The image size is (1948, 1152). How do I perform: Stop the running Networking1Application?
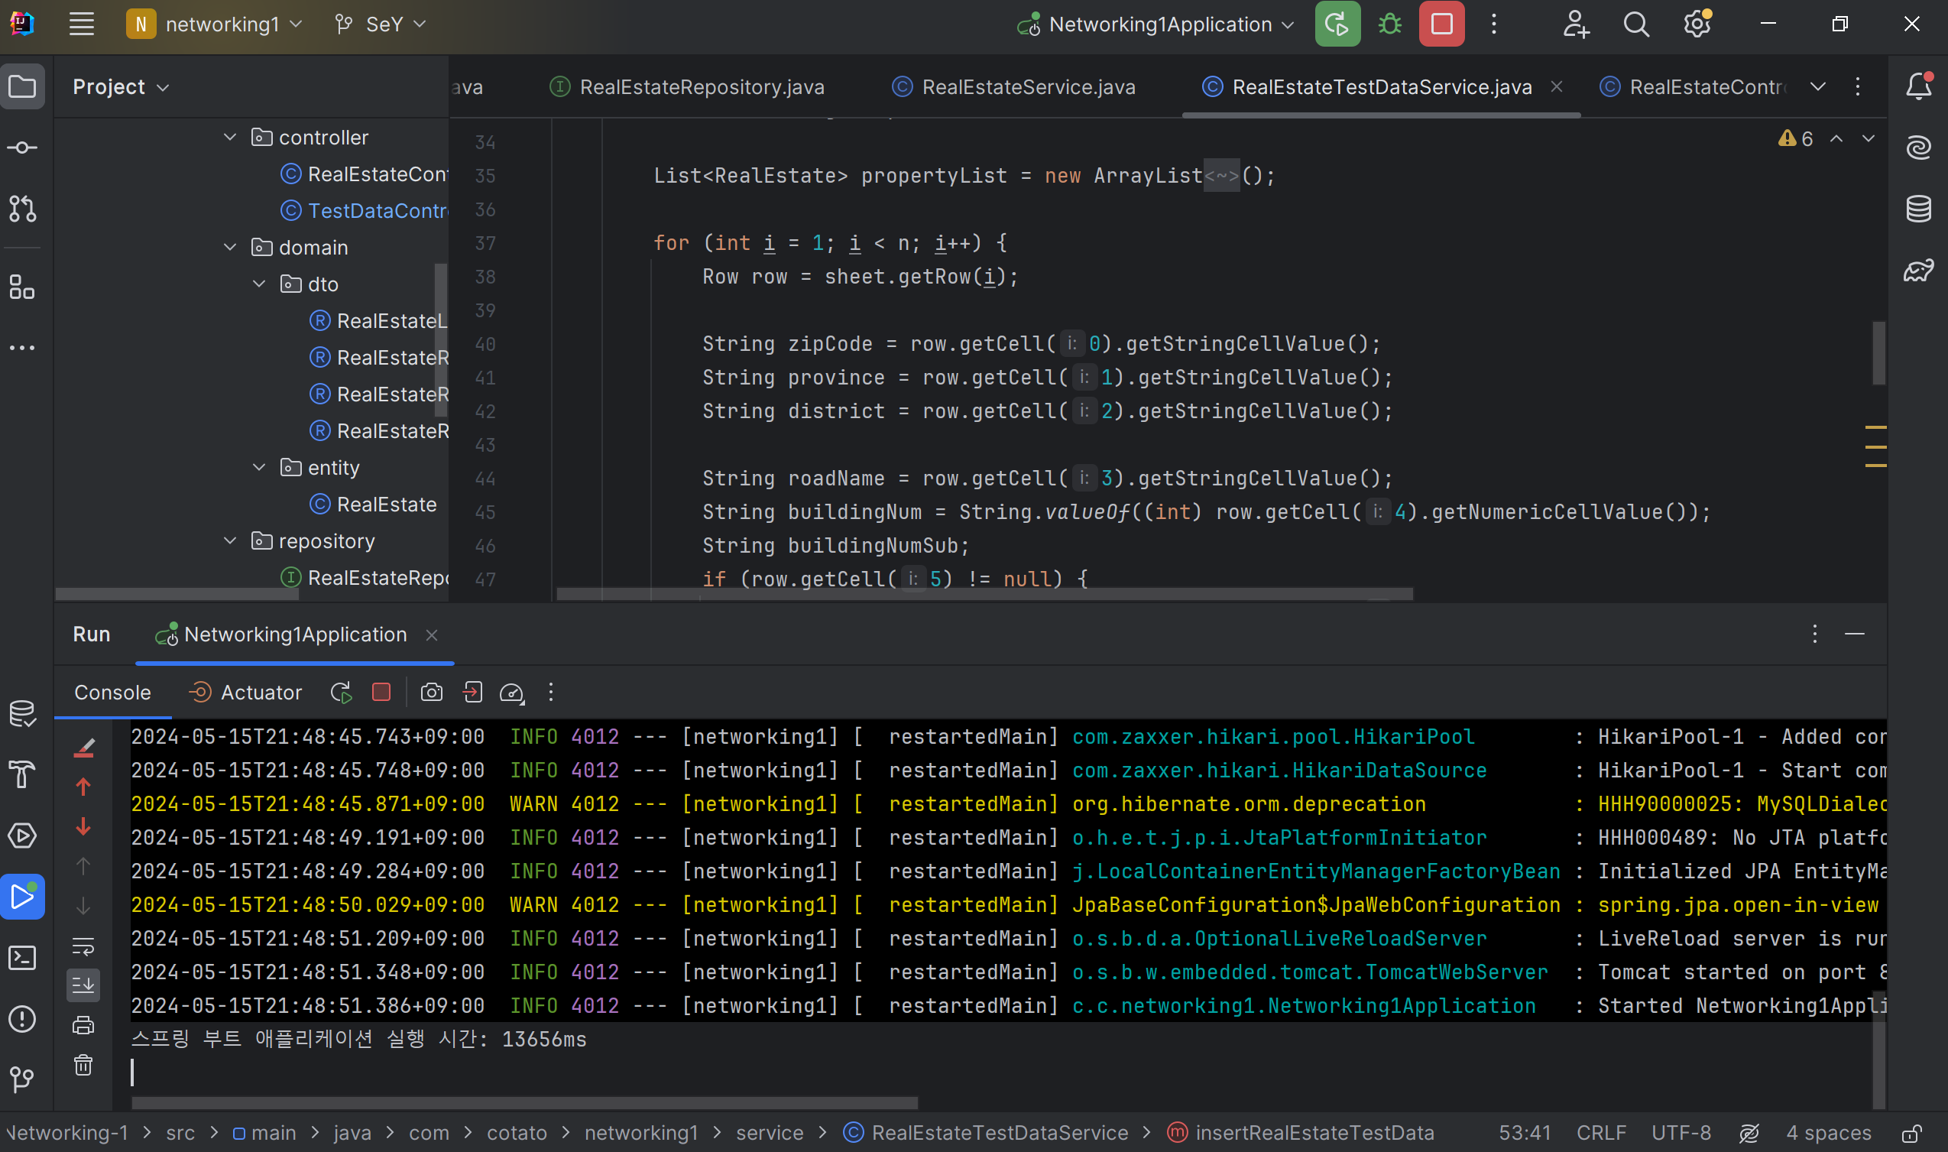[1441, 24]
